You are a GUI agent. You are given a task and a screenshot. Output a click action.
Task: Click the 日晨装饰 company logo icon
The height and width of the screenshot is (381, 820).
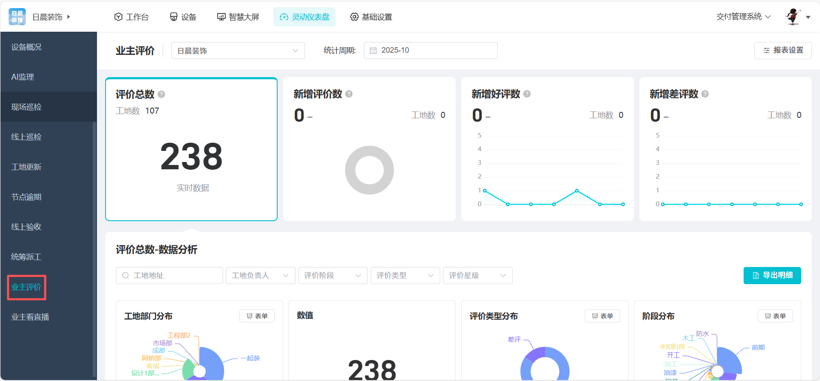(17, 17)
